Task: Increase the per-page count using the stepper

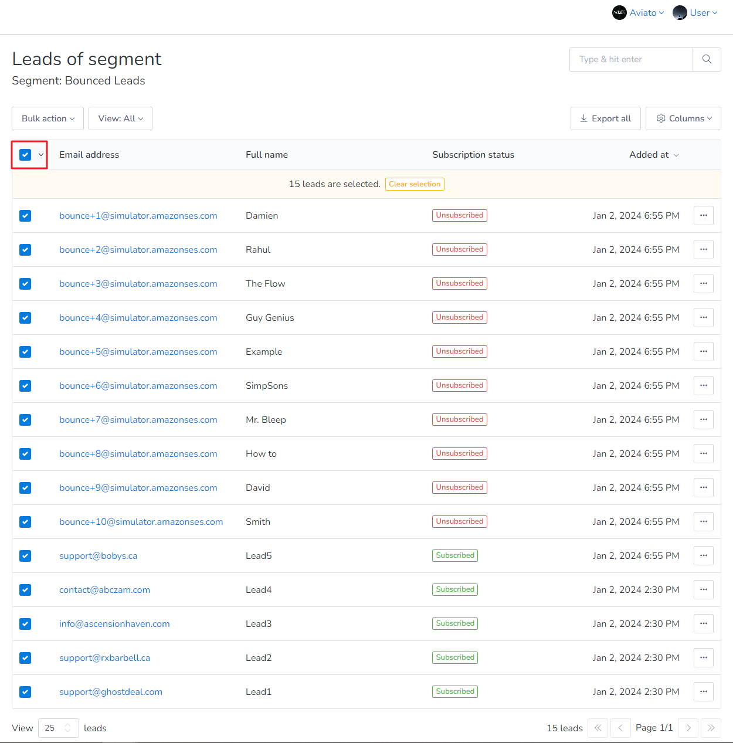Action: tap(67, 725)
